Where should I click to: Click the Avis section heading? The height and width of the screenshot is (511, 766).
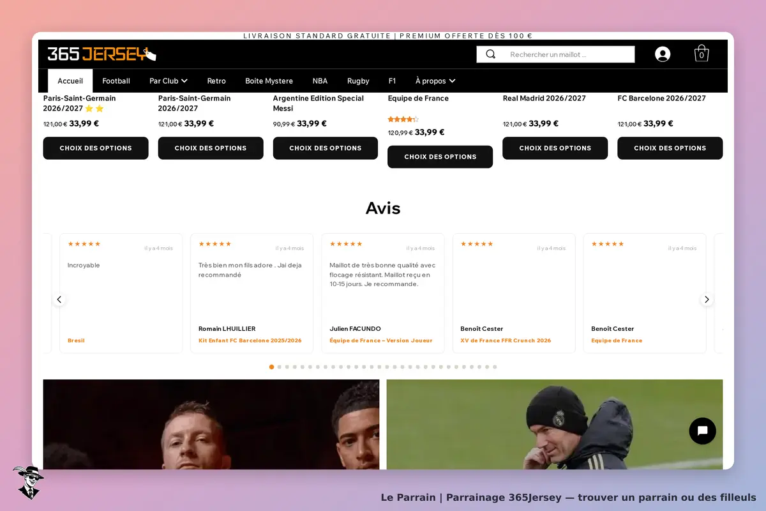[x=383, y=208]
